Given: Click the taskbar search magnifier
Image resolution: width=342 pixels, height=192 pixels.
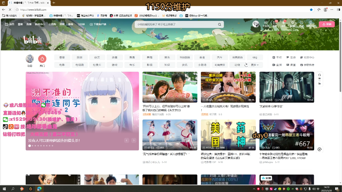Looking at the screenshot, I should click(13, 189).
